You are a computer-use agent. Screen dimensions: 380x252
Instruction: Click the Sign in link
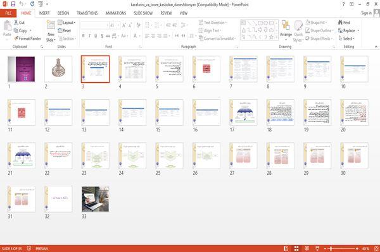pos(366,13)
